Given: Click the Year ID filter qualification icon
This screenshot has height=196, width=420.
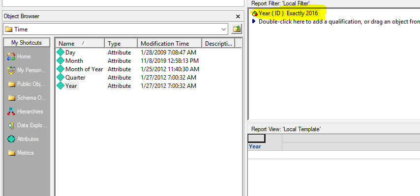Looking at the screenshot, I should (254, 13).
